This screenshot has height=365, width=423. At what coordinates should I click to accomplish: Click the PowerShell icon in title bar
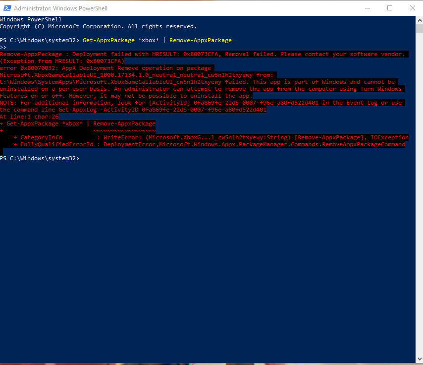[7, 8]
